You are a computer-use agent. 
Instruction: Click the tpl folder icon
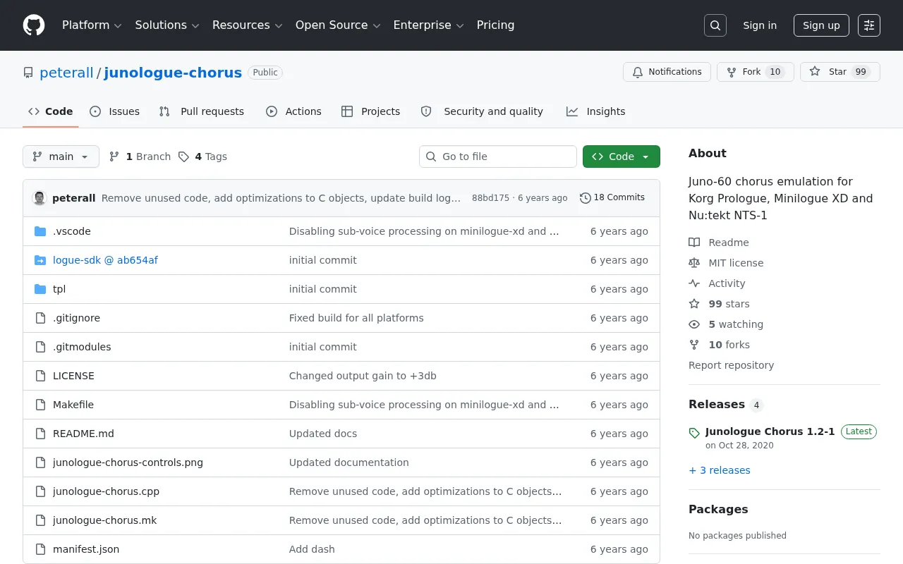(40, 289)
